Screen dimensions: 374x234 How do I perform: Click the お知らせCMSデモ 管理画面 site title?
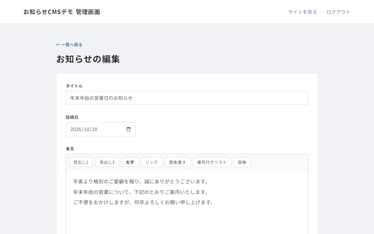(x=62, y=12)
